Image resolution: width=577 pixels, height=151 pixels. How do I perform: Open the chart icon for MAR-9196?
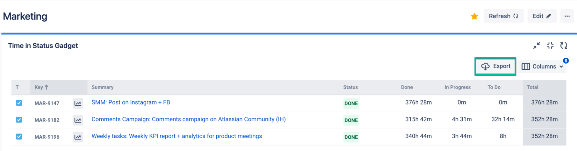(78, 137)
